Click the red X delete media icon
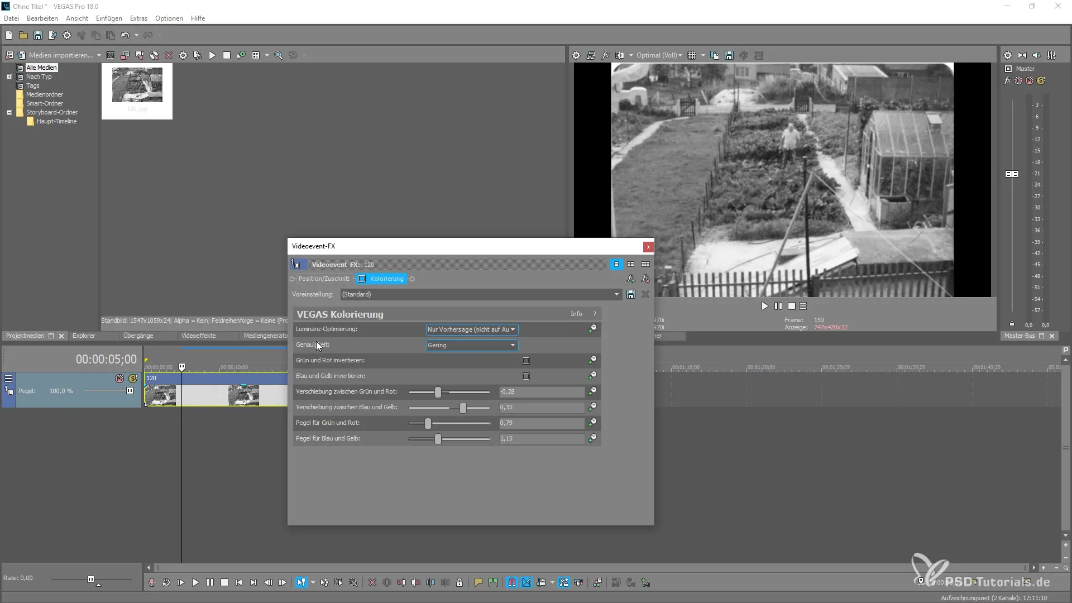Viewport: 1072px width, 603px height. (x=169, y=55)
